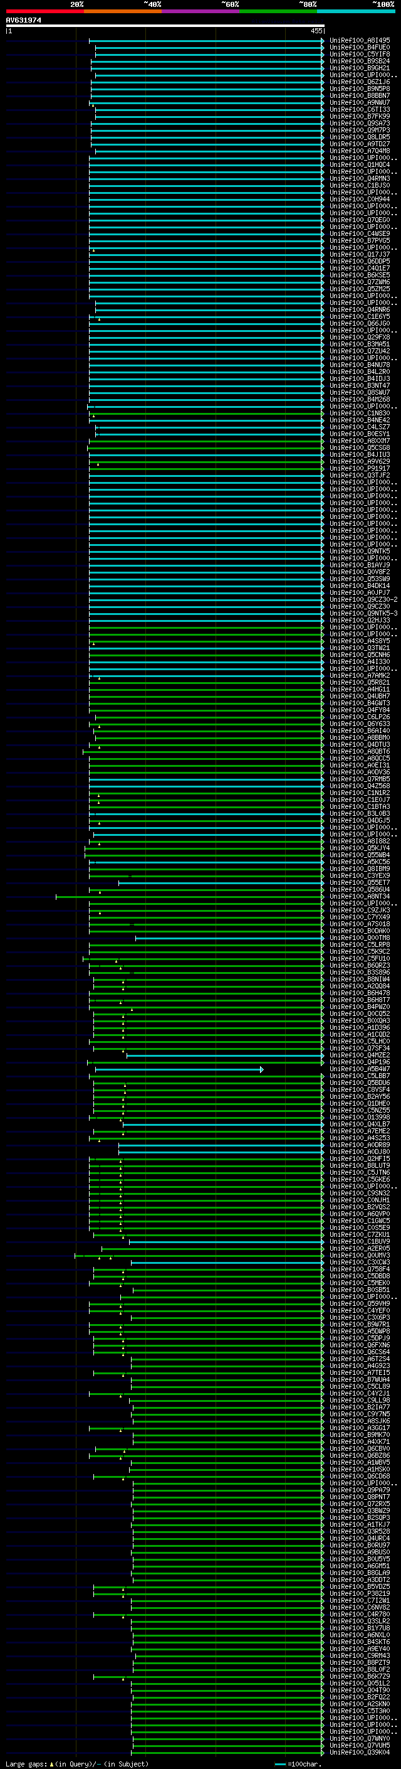Click the cyan ~100% color legend segment

pos(356,12)
